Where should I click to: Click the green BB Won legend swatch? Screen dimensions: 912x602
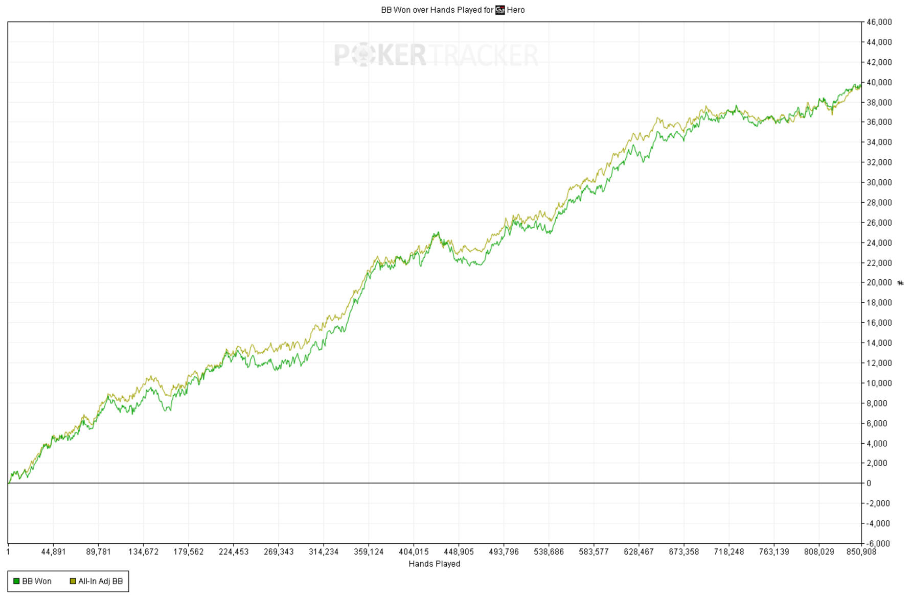pyautogui.click(x=16, y=581)
